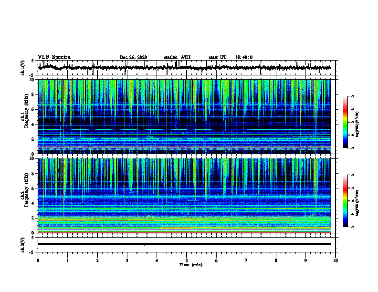Click the "-3" label on ch.2 color bar
Image resolution: width=378 pixels, height=292 pixels.
click(x=352, y=175)
